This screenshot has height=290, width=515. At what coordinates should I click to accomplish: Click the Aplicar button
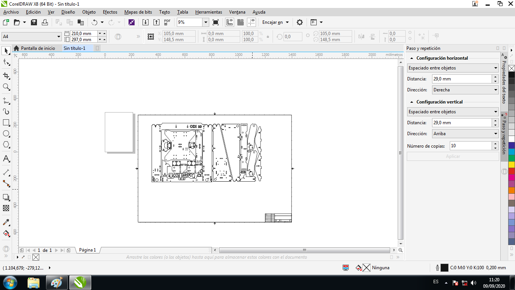click(x=453, y=156)
